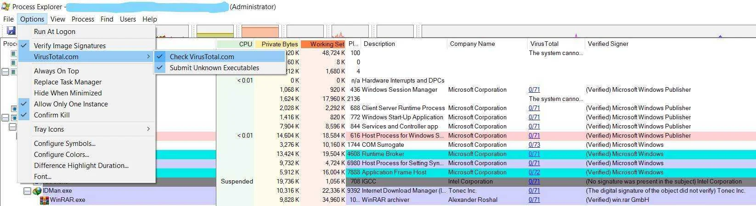Enable Hide When Minimized
Viewport: 756px width, 206px height.
point(87,93)
